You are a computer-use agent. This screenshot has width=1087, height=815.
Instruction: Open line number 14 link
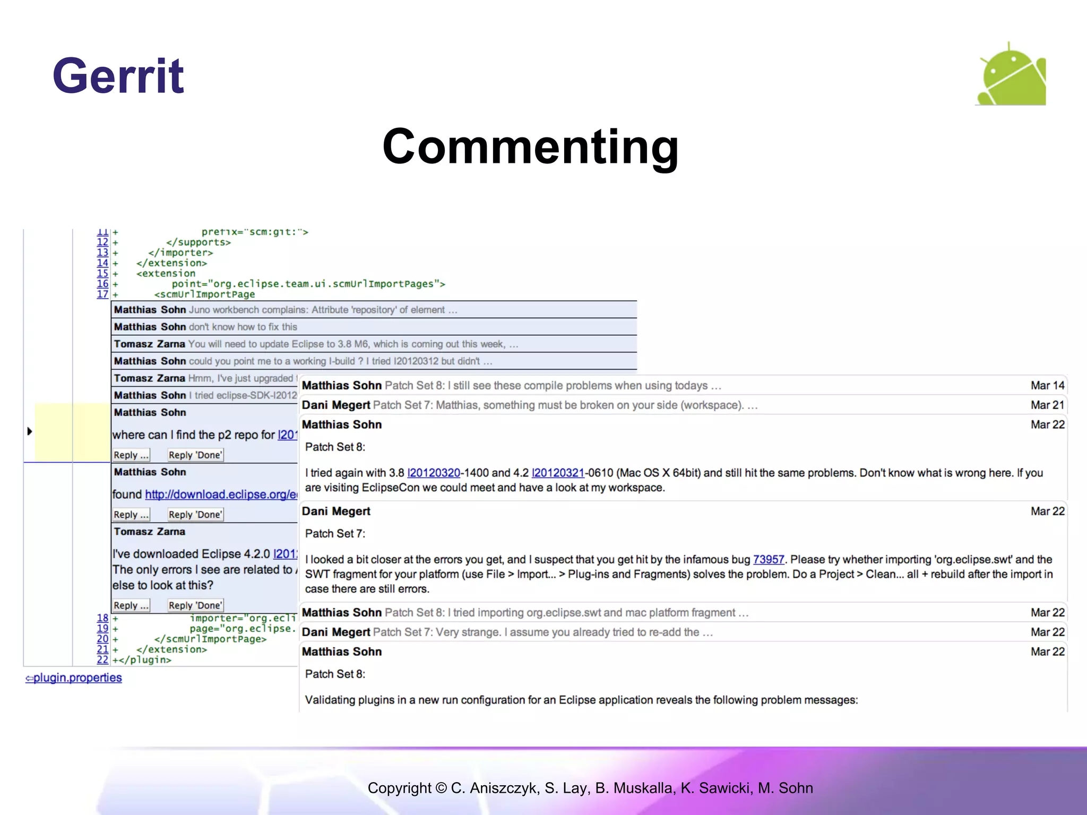(x=102, y=263)
